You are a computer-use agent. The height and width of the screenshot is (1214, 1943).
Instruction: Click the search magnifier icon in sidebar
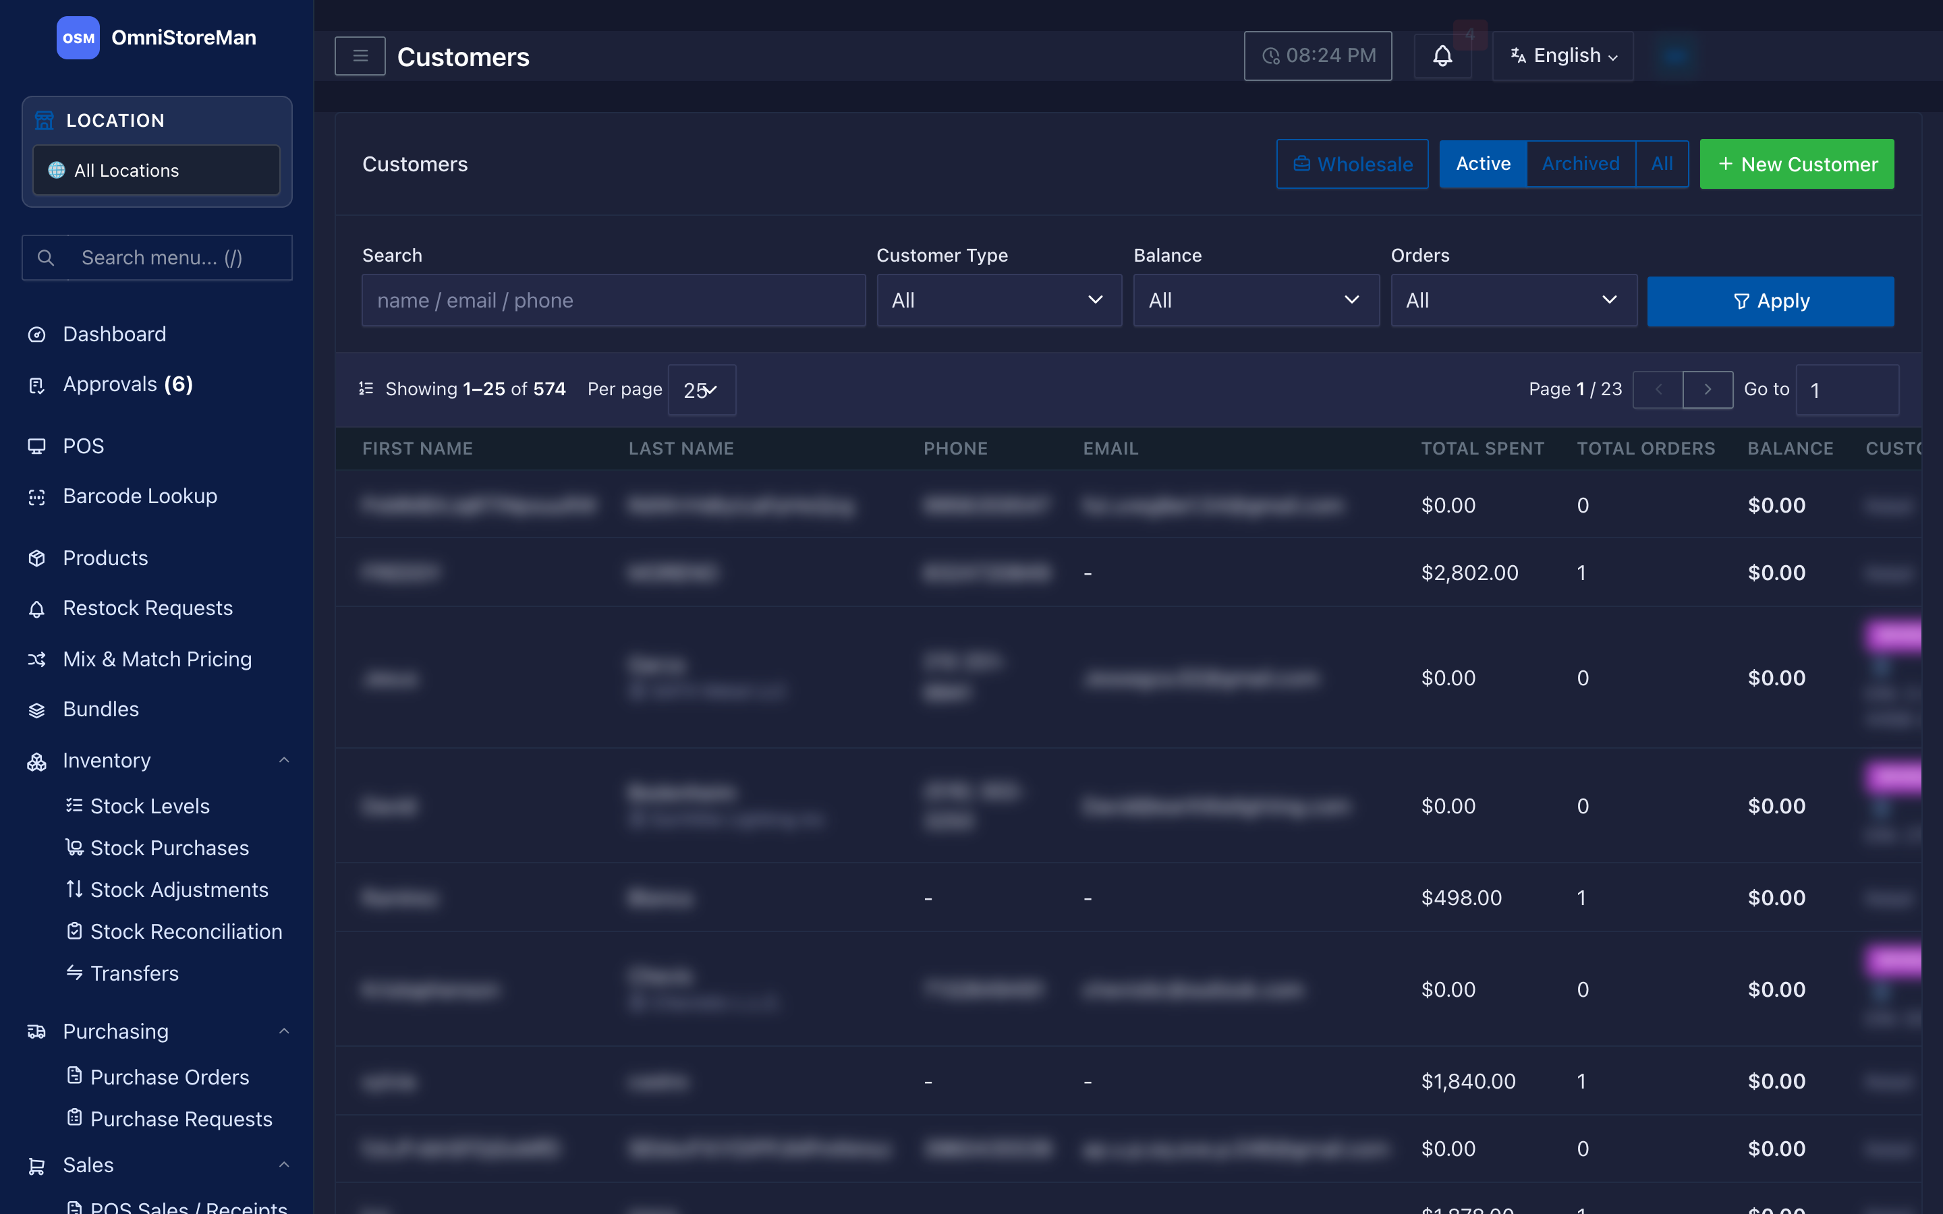pos(46,258)
